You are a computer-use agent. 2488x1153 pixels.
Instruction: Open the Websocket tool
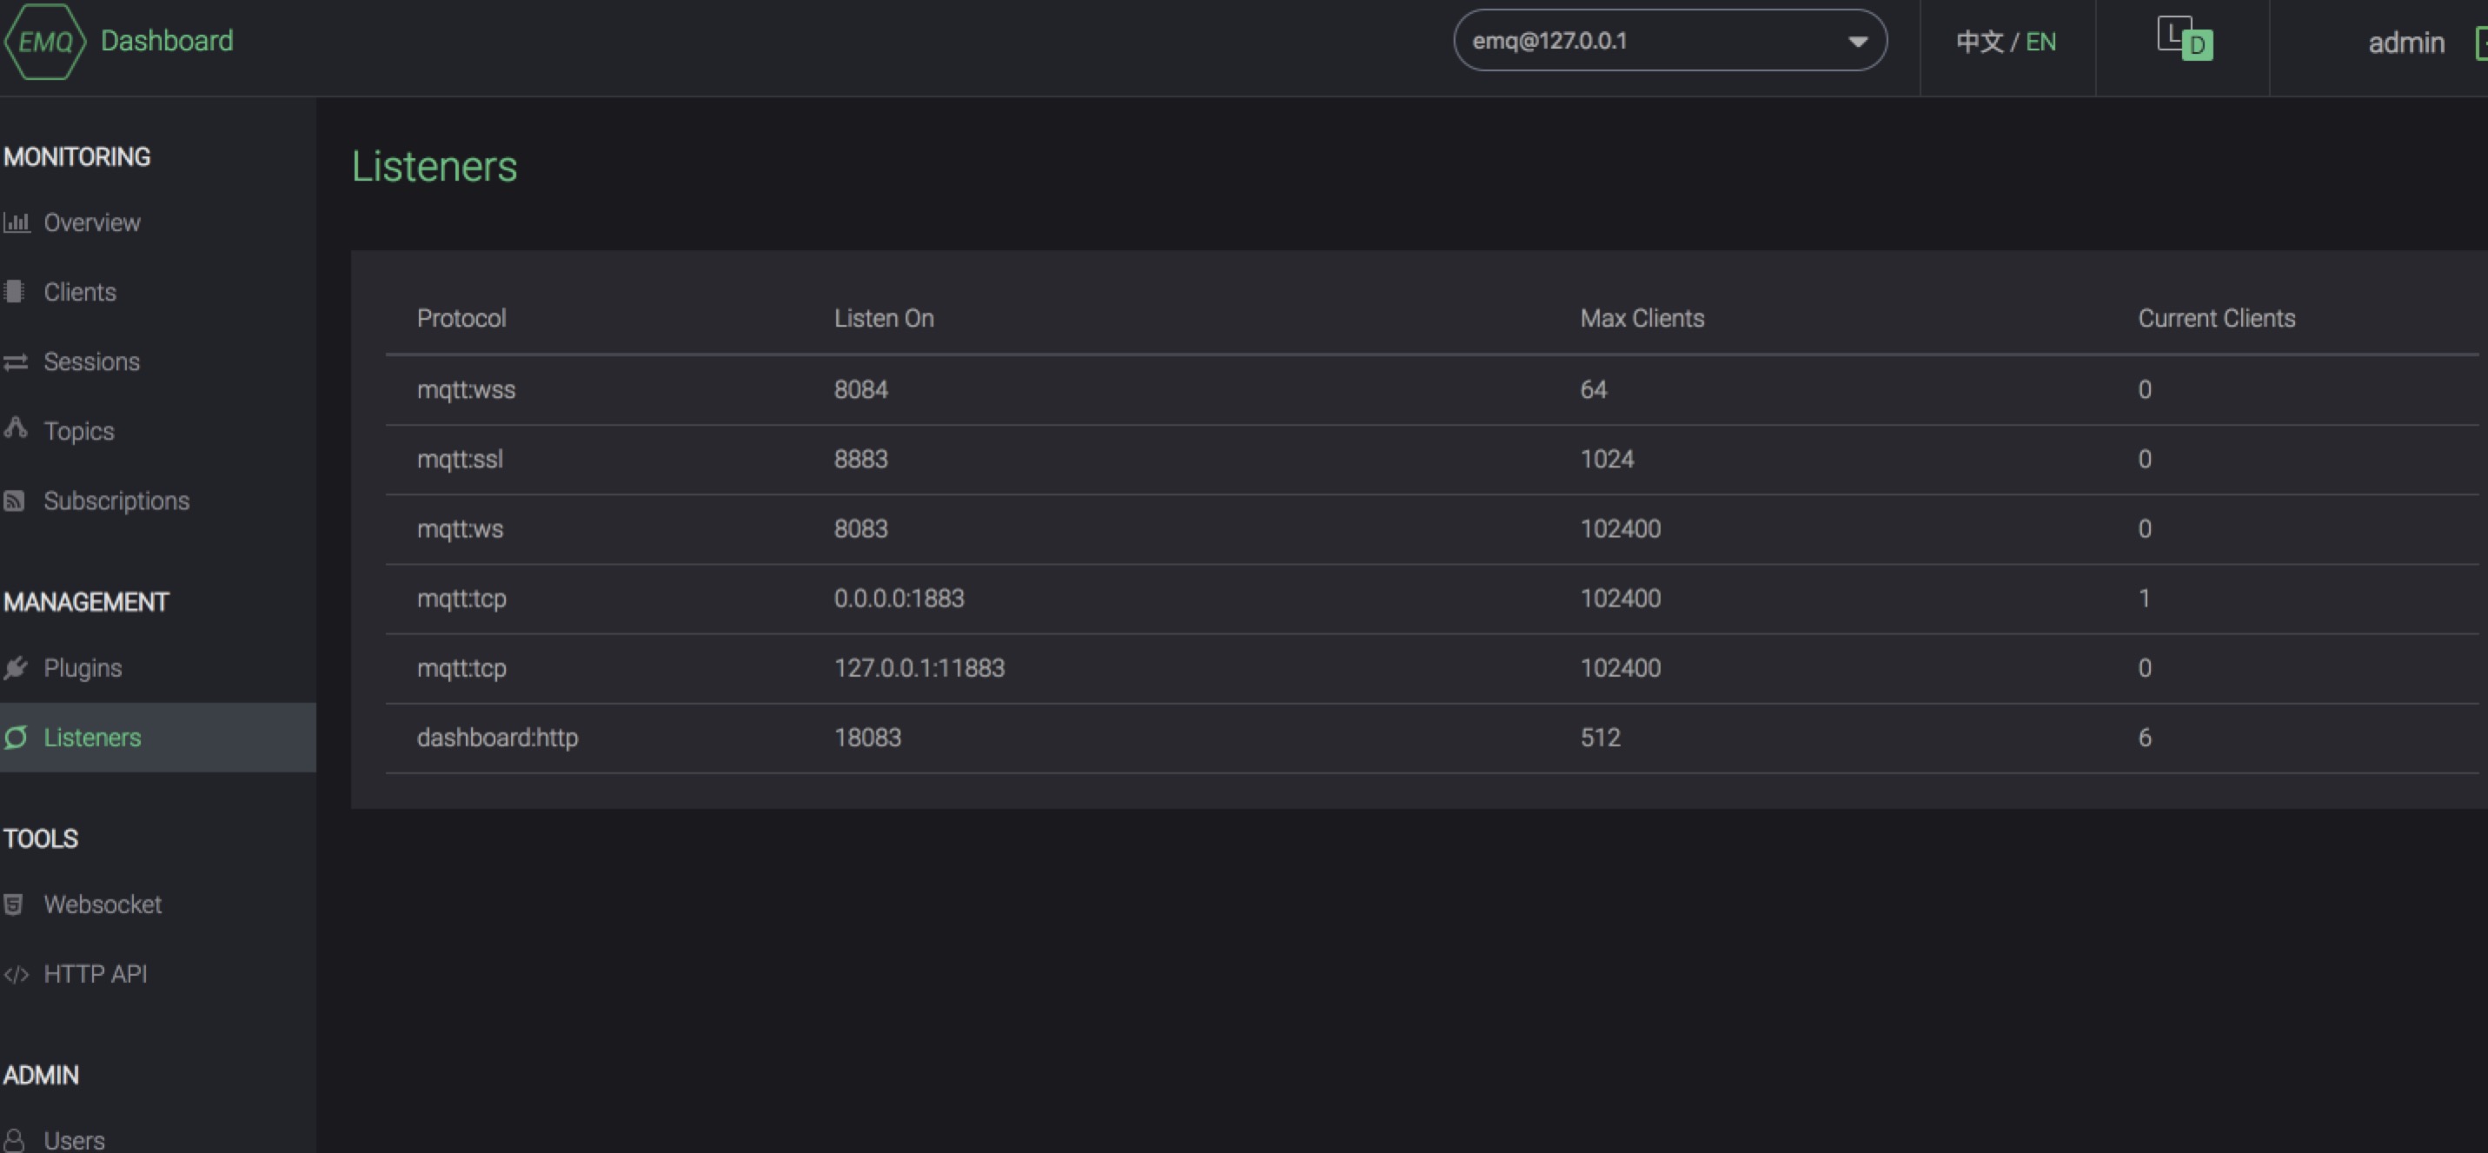pyautogui.click(x=103, y=904)
